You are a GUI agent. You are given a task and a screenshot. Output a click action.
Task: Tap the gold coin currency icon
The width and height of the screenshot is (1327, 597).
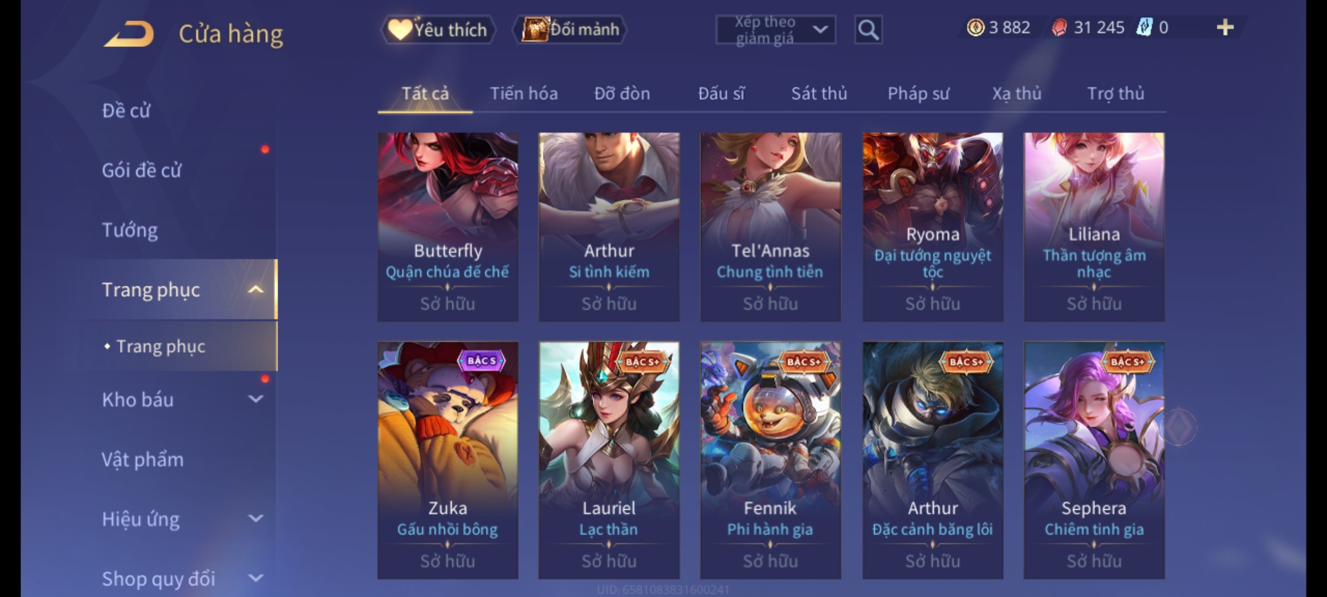coord(975,27)
